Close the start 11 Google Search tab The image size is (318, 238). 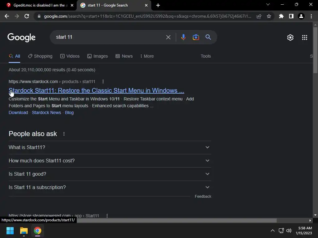[x=146, y=5]
